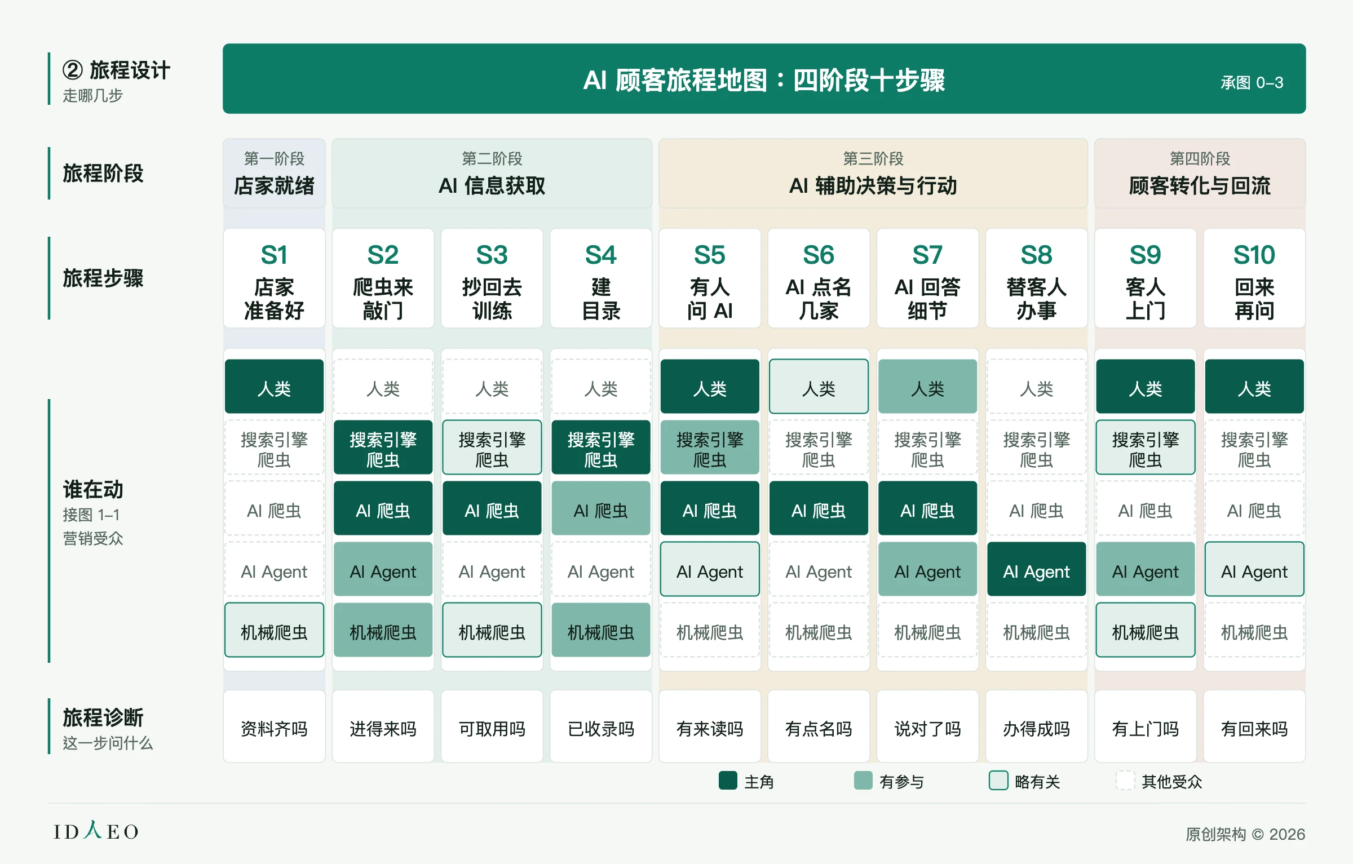Click the 第一阶段 店家就绪 stage header

click(274, 174)
